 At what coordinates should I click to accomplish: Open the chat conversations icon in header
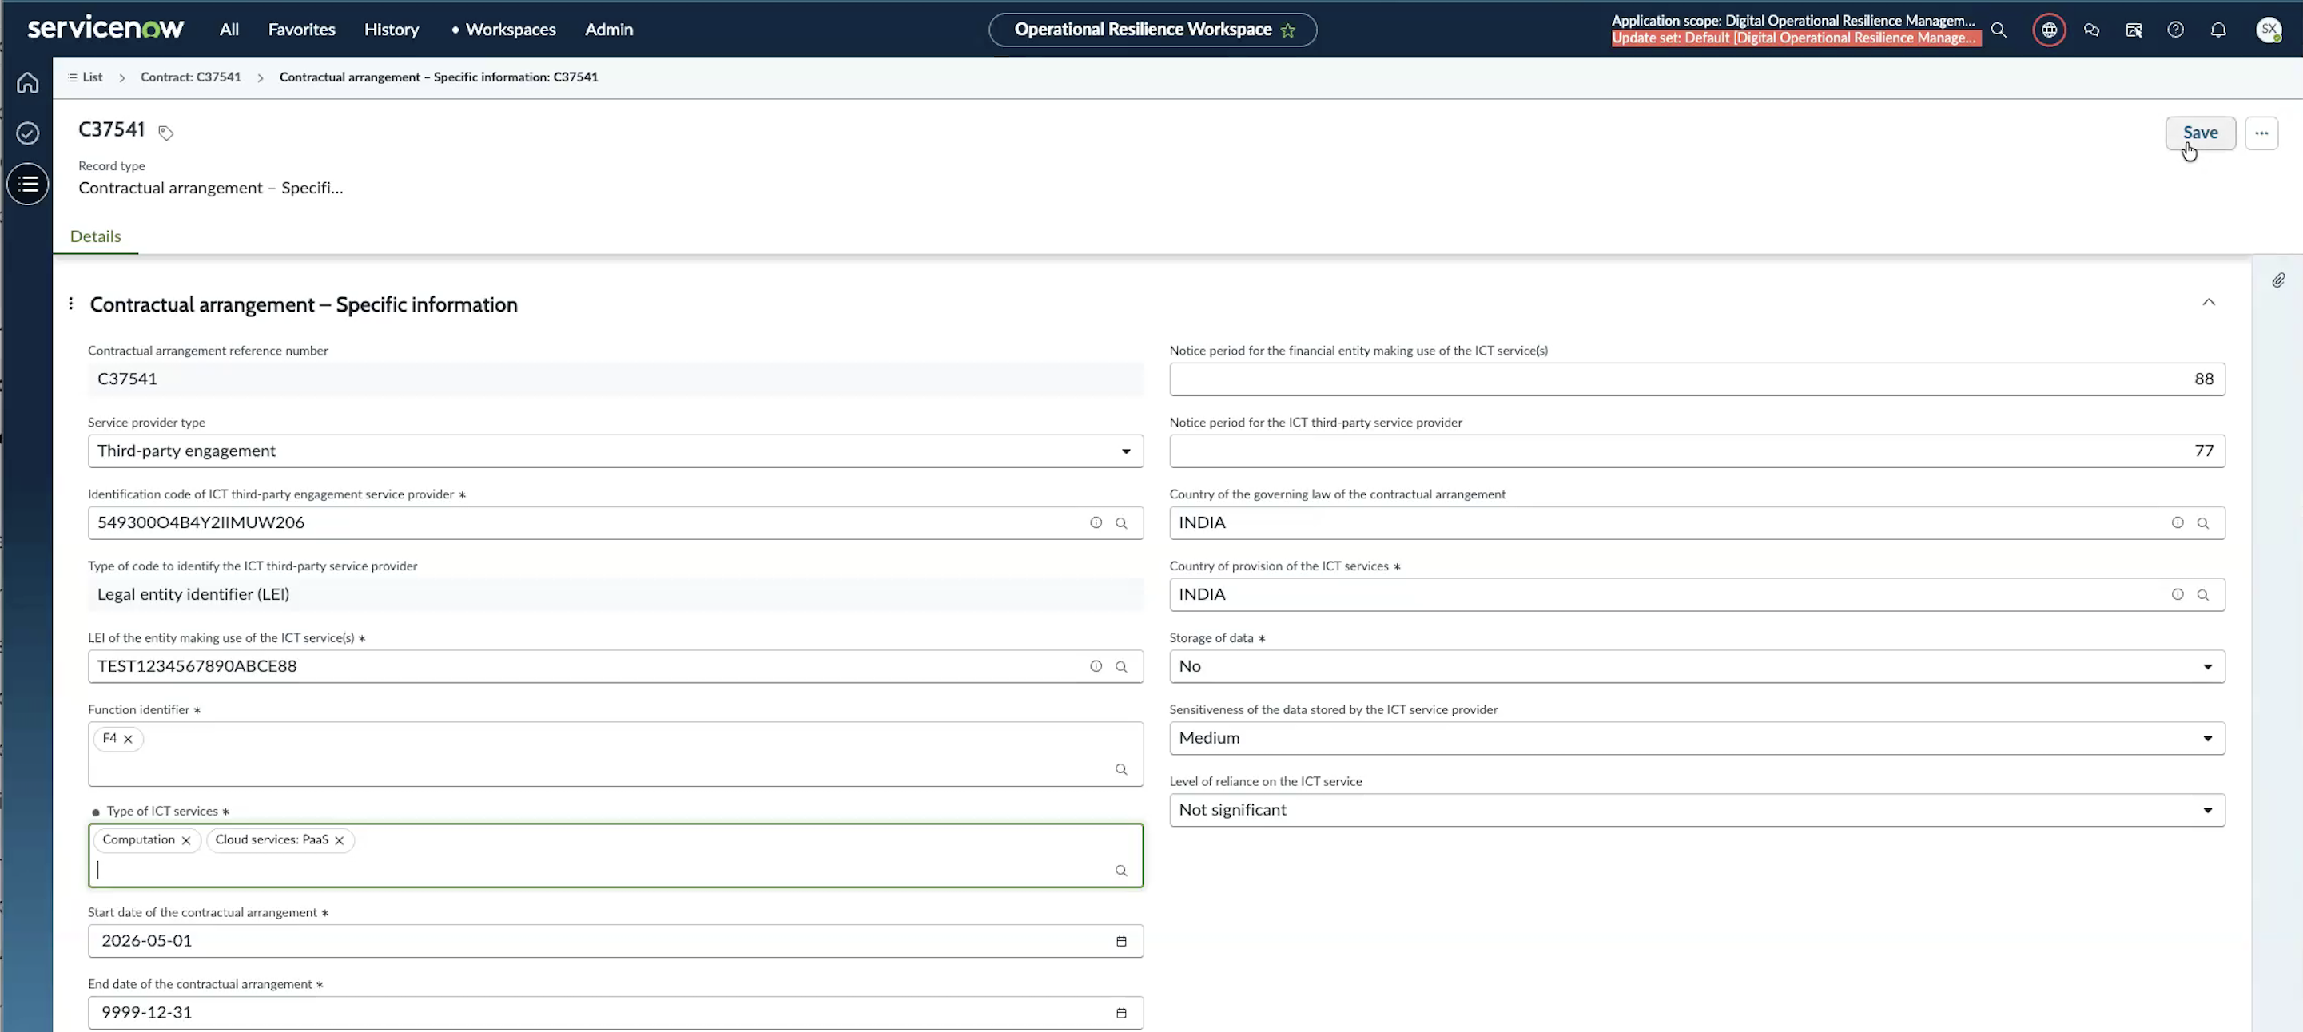point(2091,30)
